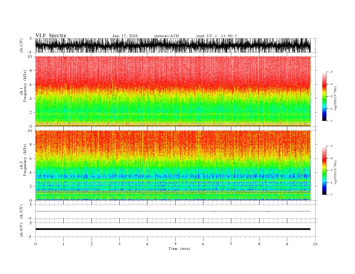Viewport: 355px width, 274px height.
Task: Select the "start UT = 11:40:1" header text
Action: pos(216,36)
